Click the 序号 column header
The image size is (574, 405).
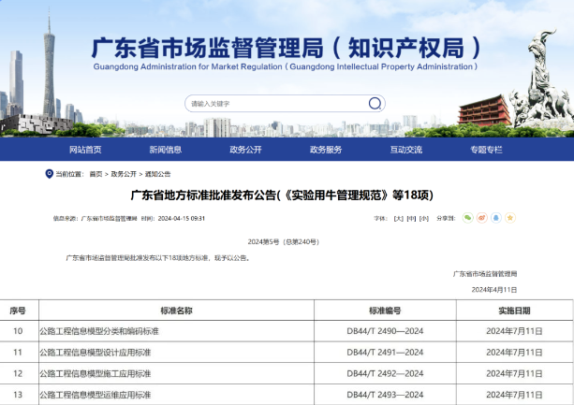coord(18,311)
